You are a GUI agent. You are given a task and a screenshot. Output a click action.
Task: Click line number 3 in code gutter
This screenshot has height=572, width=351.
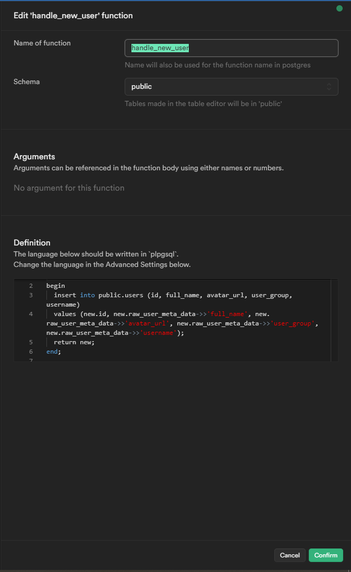click(x=31, y=295)
